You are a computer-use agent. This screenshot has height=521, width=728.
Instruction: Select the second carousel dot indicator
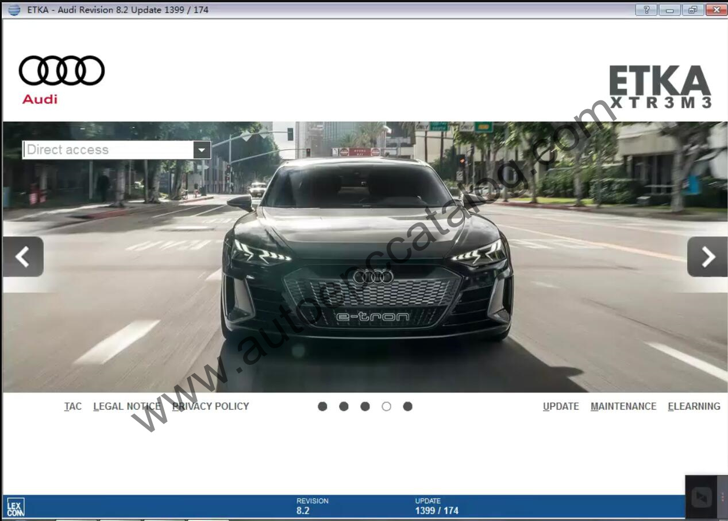[x=344, y=406]
